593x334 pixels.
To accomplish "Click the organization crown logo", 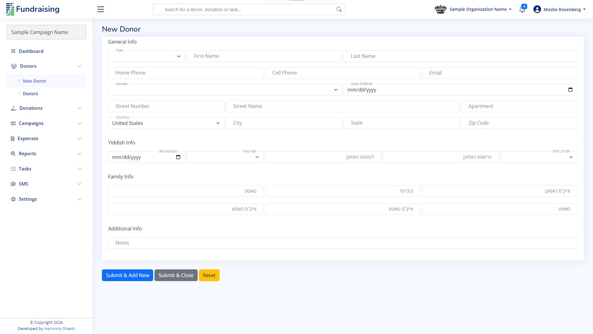I will click(440, 9).
